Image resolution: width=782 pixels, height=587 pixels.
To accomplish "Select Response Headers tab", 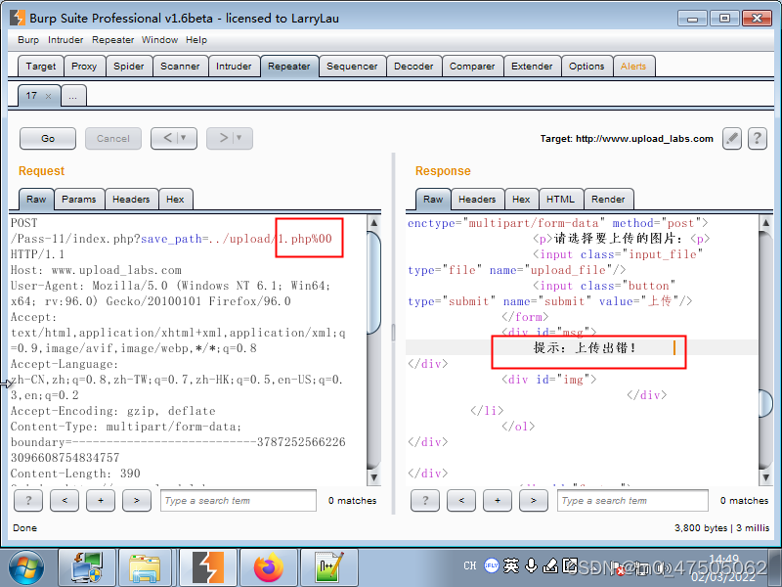I will (x=477, y=200).
